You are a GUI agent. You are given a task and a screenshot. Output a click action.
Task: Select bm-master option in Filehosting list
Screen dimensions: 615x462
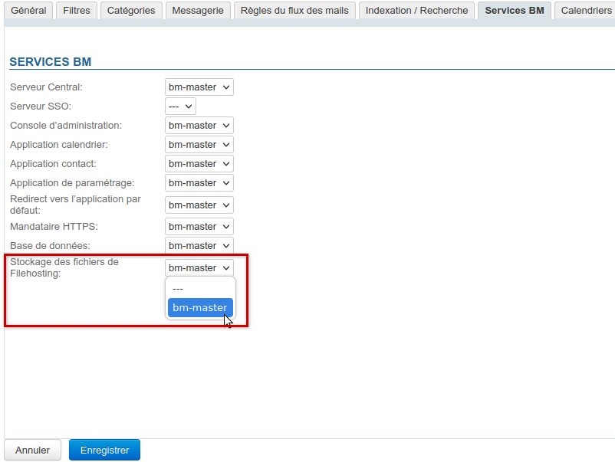pos(199,307)
